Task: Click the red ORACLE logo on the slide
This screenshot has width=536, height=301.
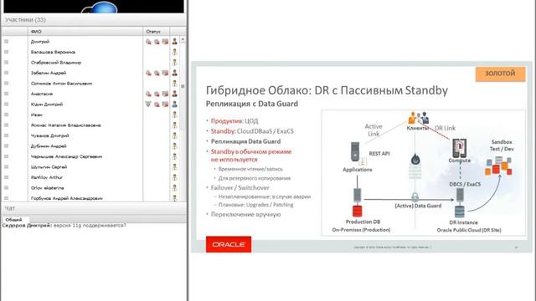Action: [x=229, y=244]
